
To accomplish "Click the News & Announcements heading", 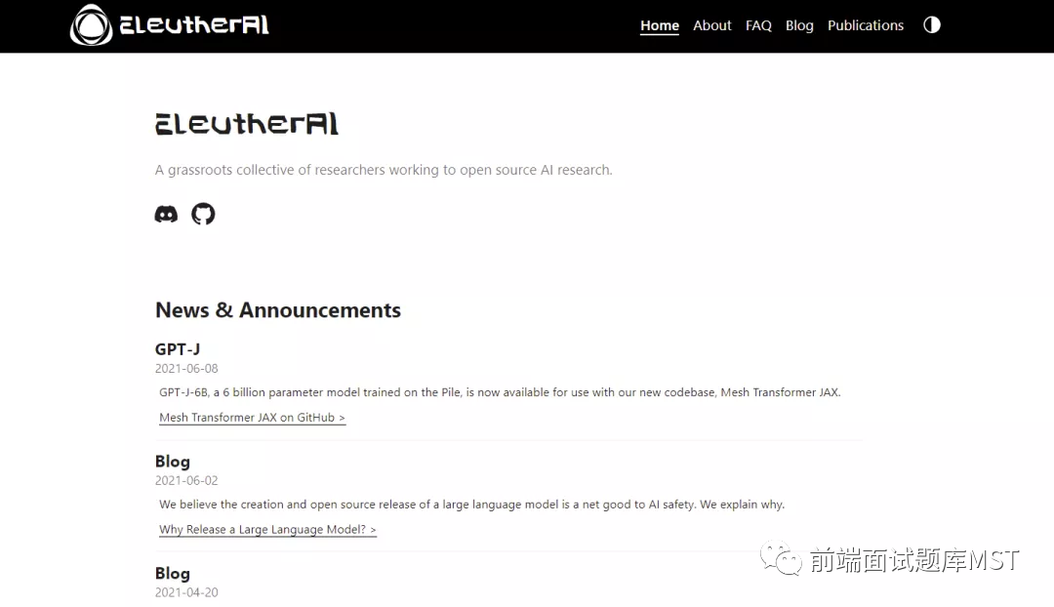I will tap(277, 310).
